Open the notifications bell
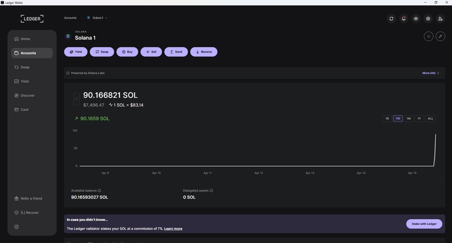The image size is (452, 243). [x=404, y=18]
